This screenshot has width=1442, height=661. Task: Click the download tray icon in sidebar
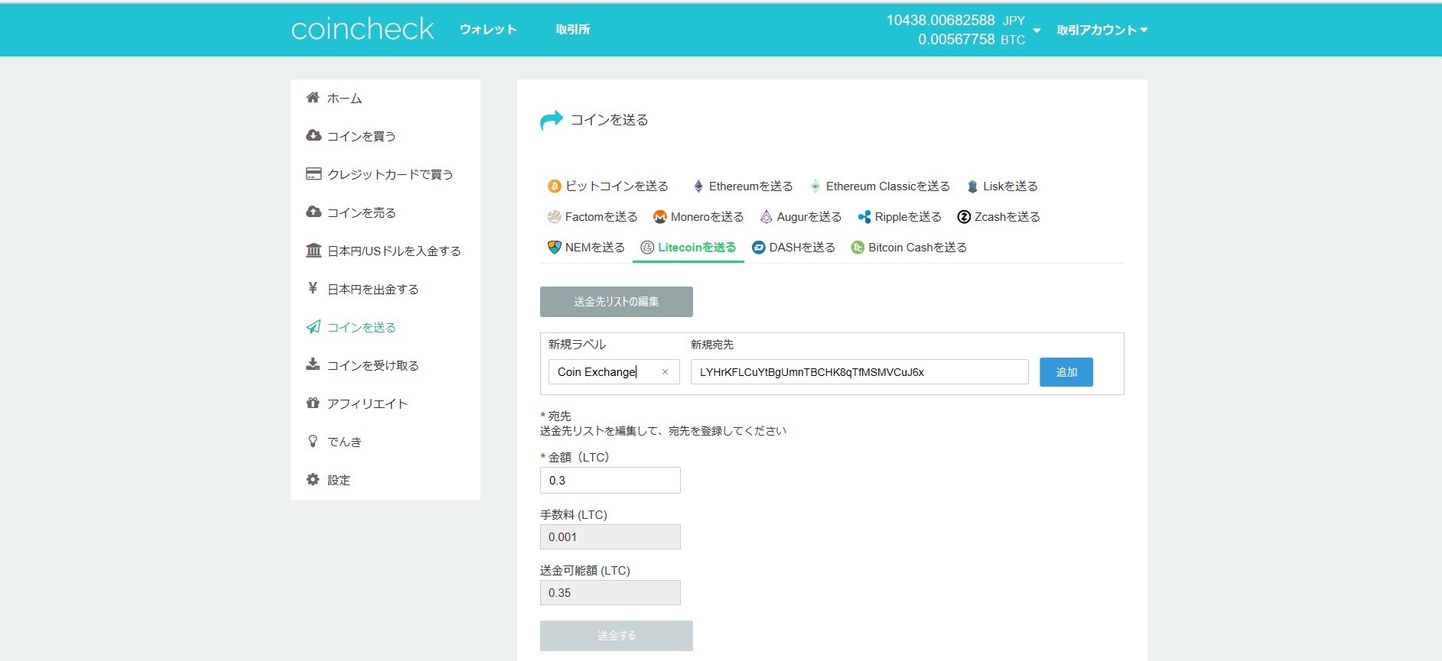pyautogui.click(x=313, y=365)
